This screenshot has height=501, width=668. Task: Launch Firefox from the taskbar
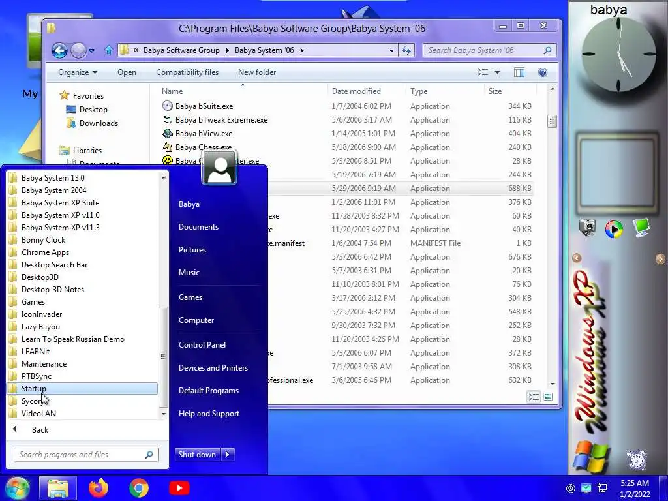coord(99,488)
